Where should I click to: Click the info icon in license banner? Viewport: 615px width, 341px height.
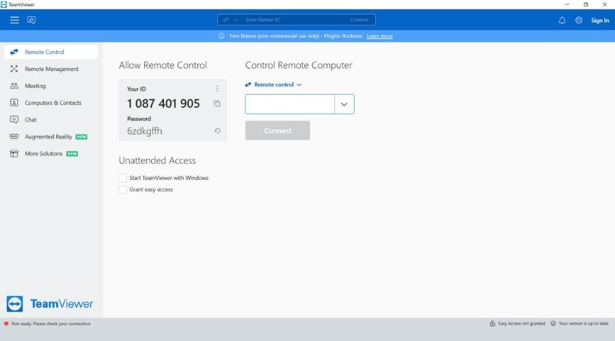pos(221,36)
